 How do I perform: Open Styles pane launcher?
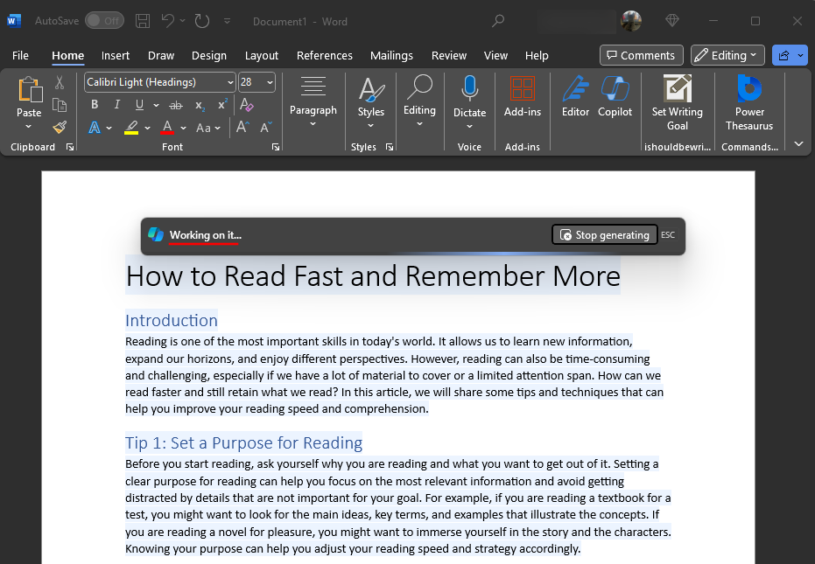390,147
